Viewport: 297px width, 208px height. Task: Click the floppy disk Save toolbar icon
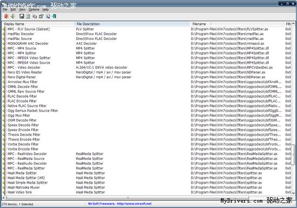click(x=22, y=16)
